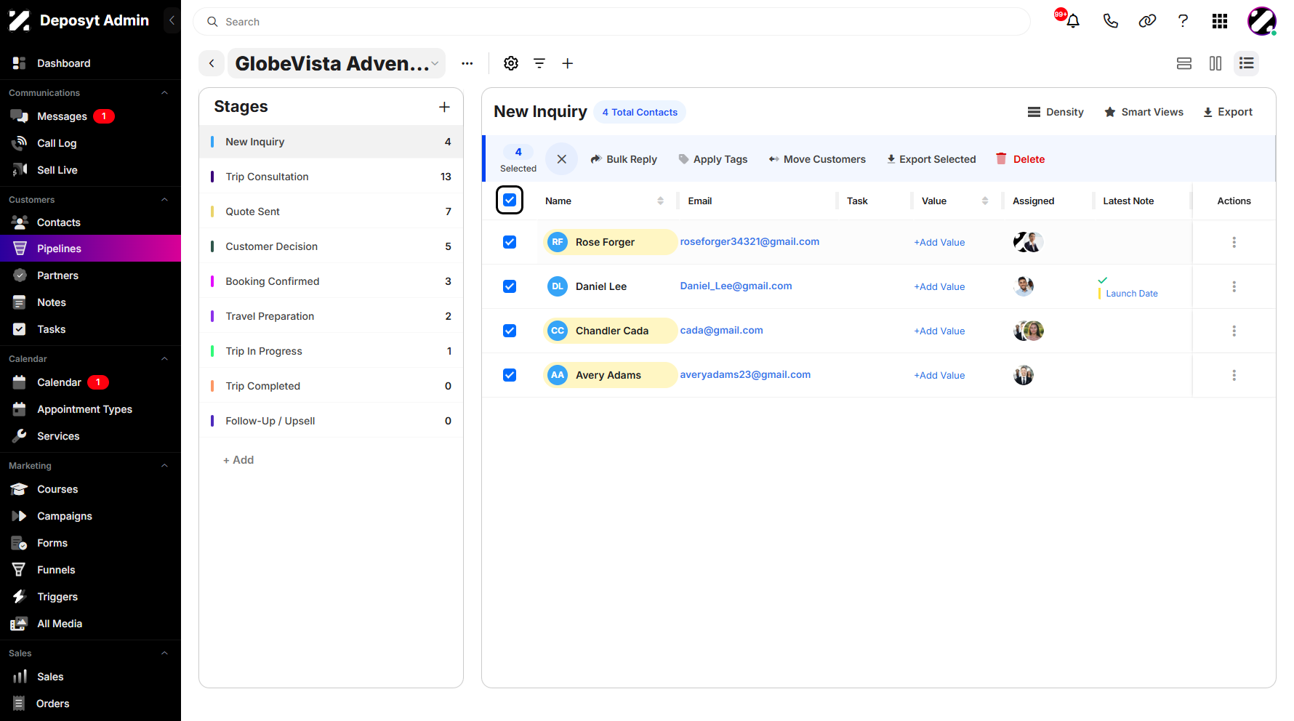Open the link chain icon in header
Viewport: 1294px width, 721px height.
1147,21
